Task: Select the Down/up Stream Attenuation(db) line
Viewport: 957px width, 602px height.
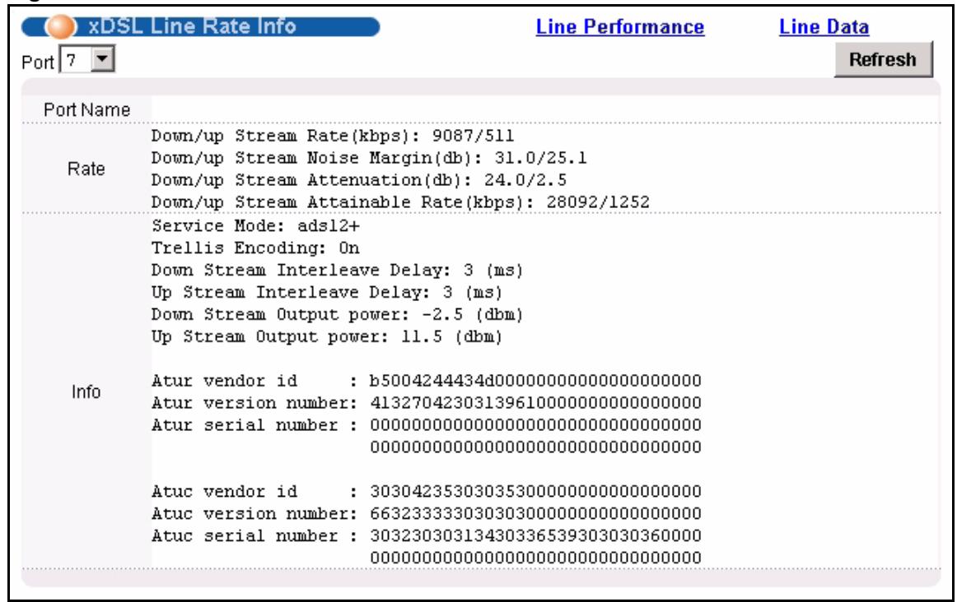Action: point(359,180)
